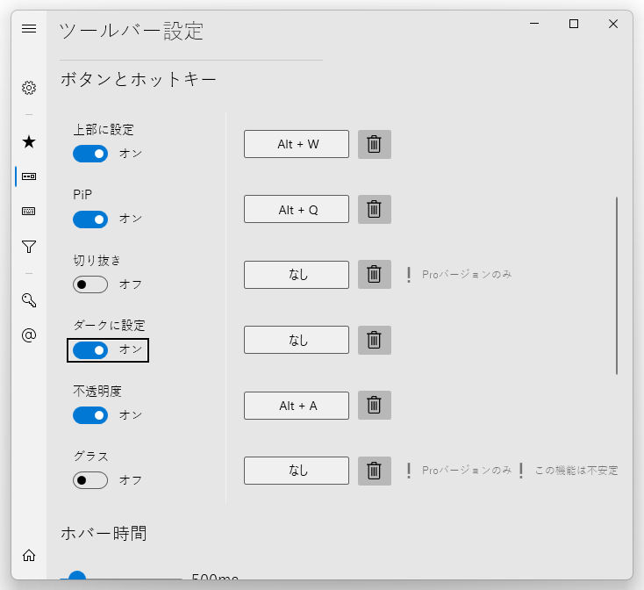Open the @ contact sidebar page
The image size is (644, 590).
pos(29,335)
